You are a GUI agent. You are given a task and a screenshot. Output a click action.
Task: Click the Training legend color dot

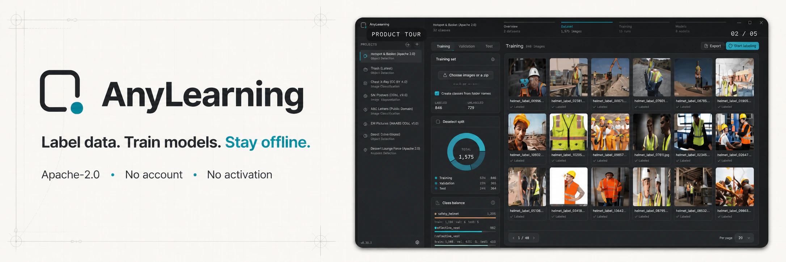tap(436, 178)
